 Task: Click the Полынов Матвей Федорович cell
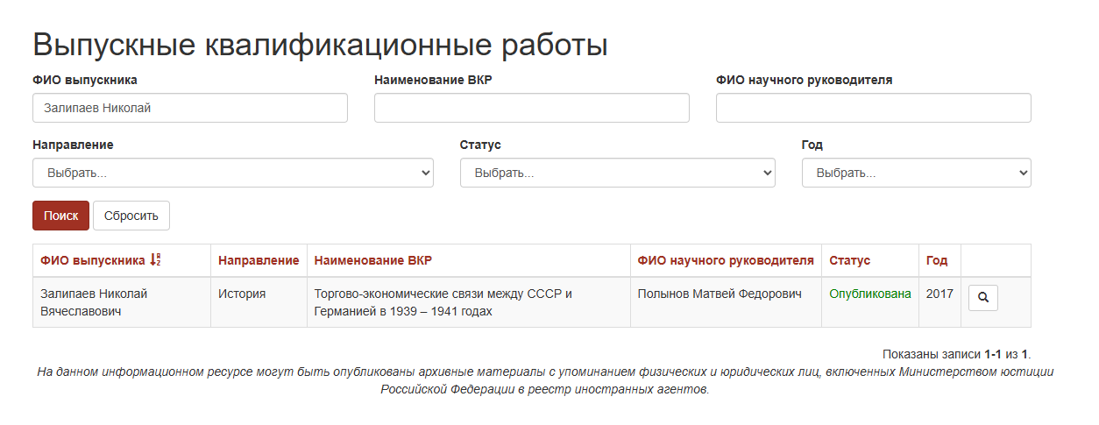pos(720,294)
